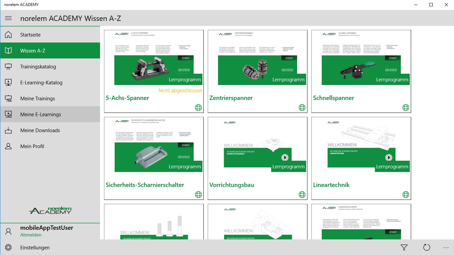Open the Schnellspanner title
The image size is (454, 255).
333,98
